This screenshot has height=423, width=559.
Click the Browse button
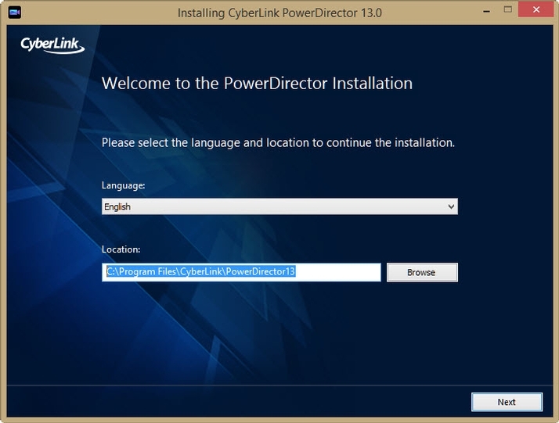pyautogui.click(x=421, y=272)
